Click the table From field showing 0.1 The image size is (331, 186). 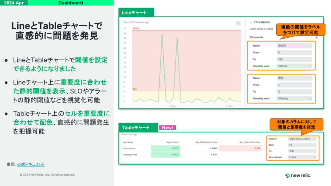pos(302,145)
